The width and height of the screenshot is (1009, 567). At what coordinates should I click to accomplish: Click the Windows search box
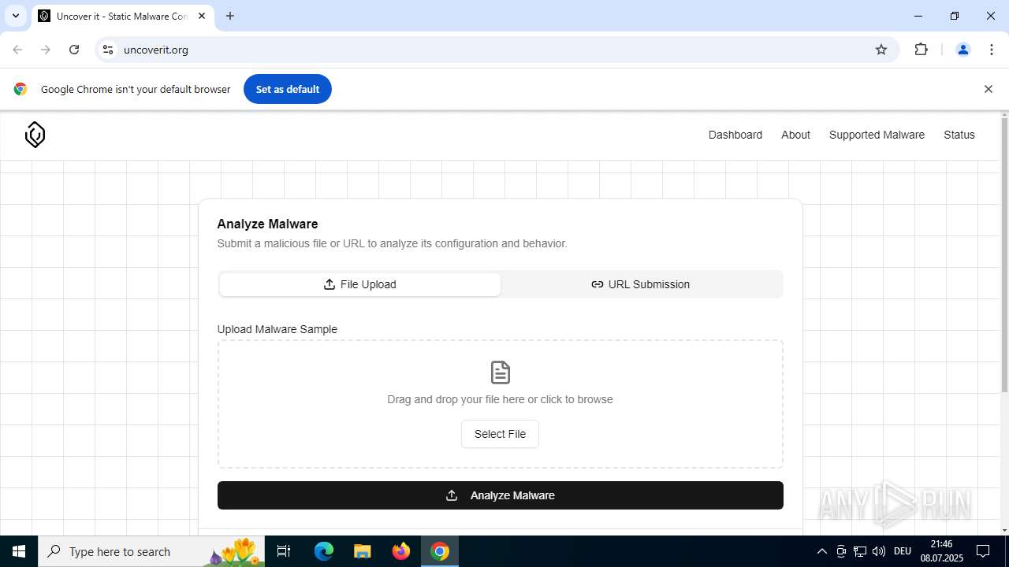[x=151, y=551]
